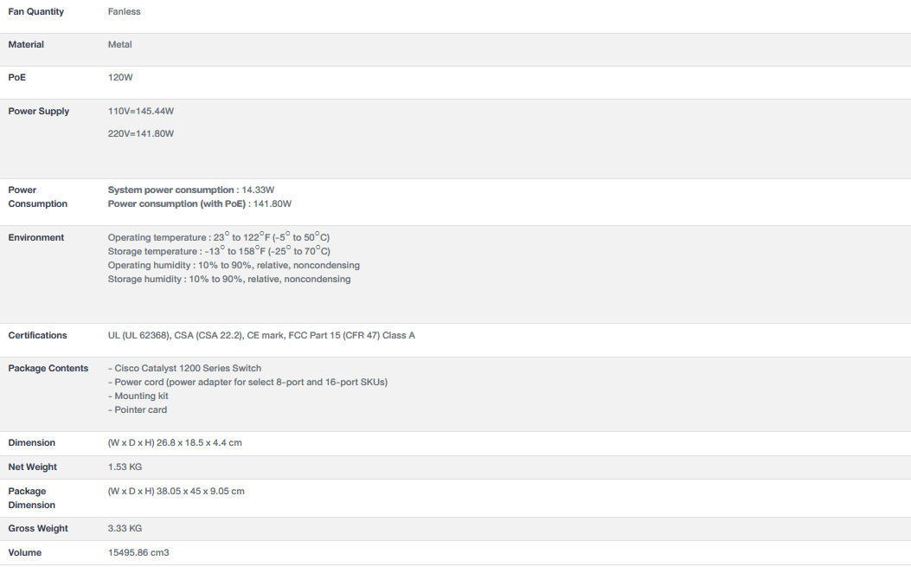The width and height of the screenshot is (911, 567).
Task: Click the Mounting kit package item
Action: (138, 396)
